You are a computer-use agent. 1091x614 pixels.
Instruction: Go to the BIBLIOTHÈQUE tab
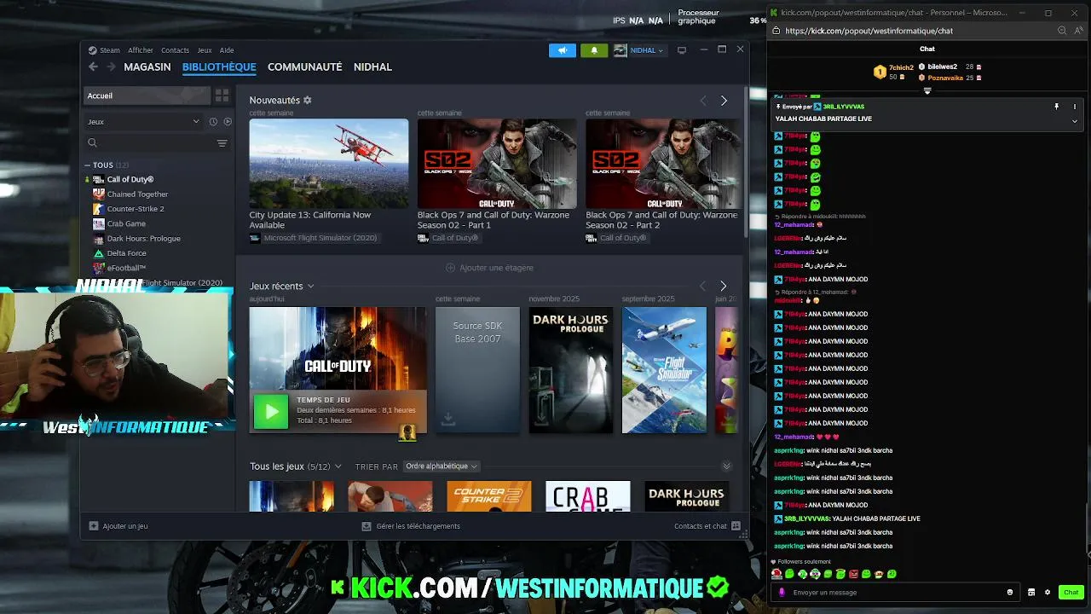(x=219, y=67)
